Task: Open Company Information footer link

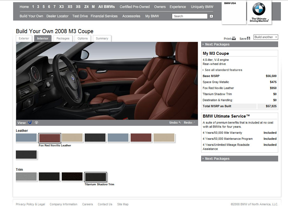Action: click(64, 204)
